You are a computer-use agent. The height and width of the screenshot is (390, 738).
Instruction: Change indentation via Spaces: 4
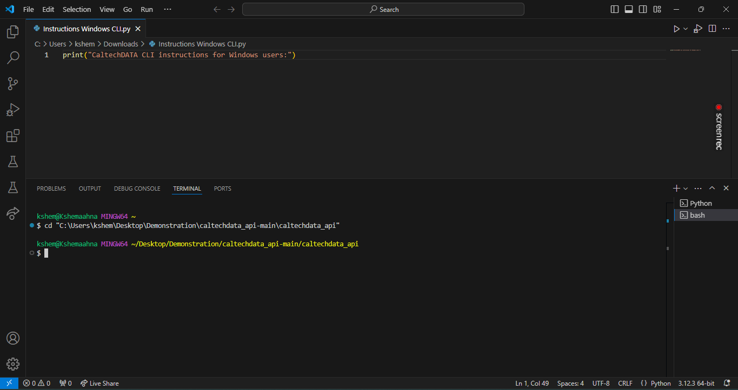tap(570, 384)
